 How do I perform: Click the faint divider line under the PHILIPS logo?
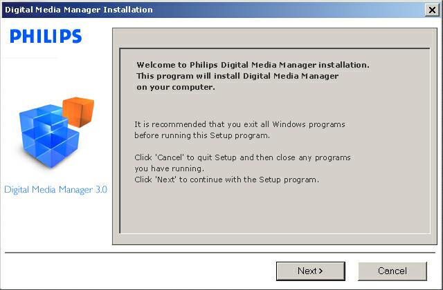pos(31,58)
